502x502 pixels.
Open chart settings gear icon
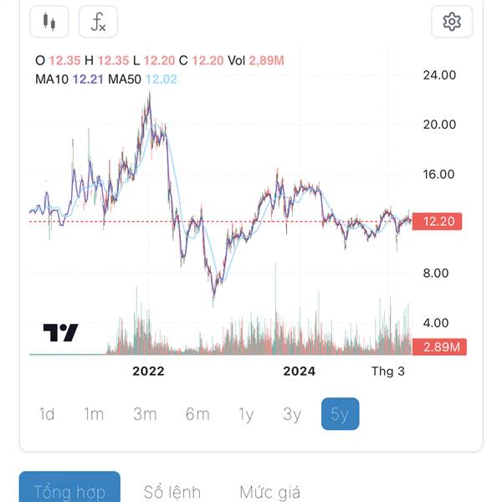click(x=452, y=22)
